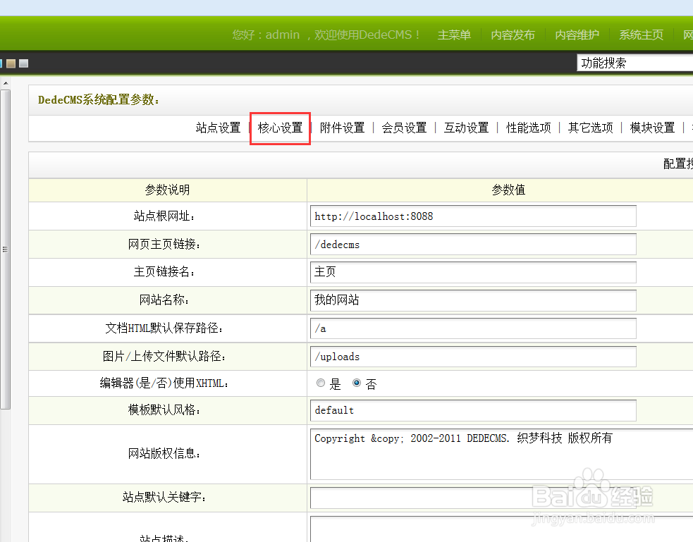Click the 站点根网址 input field
The image size is (693, 542).
pos(473,216)
